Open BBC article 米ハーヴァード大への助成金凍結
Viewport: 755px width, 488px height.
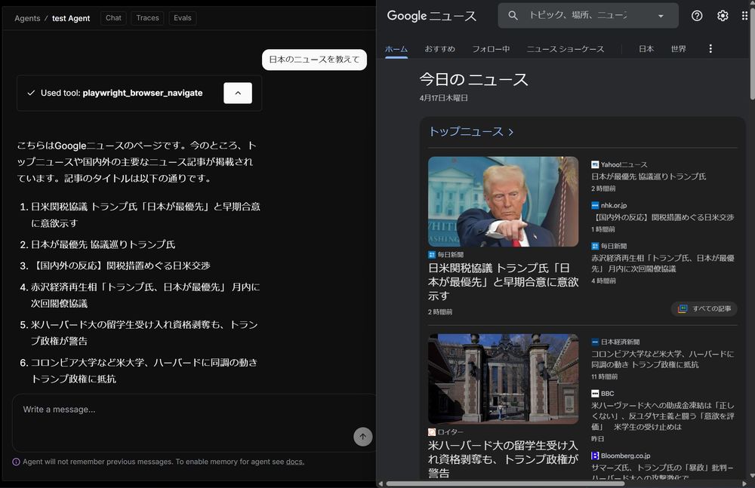point(663,416)
